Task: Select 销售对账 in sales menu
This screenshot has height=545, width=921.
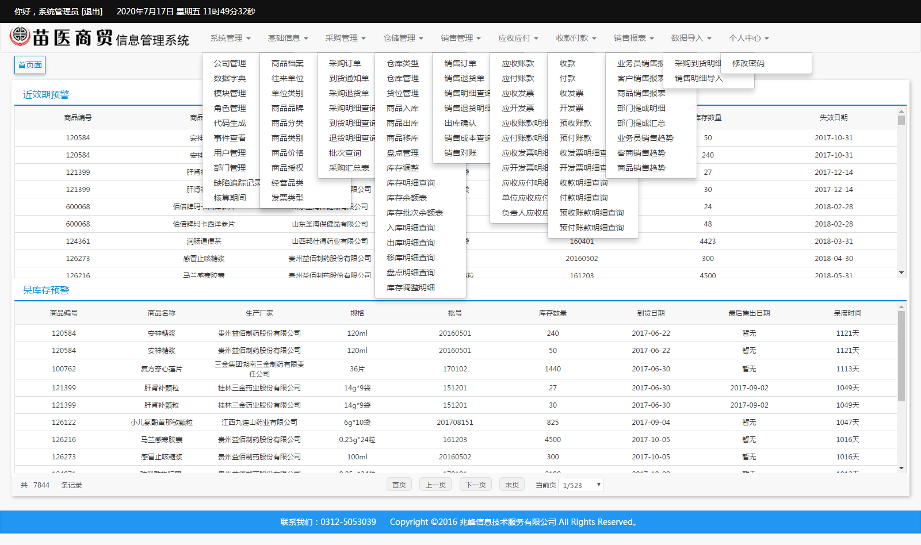Action: pos(460,153)
